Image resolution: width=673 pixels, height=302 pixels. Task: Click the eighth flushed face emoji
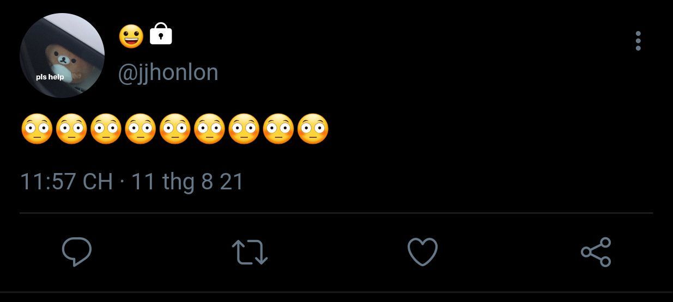[279, 129]
